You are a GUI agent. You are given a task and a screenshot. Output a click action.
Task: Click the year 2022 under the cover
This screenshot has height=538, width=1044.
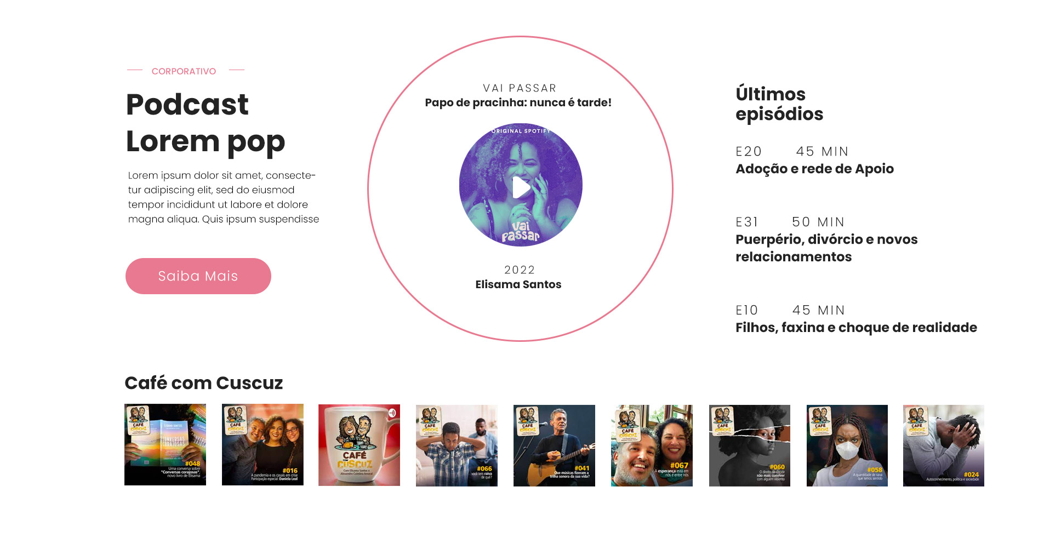(520, 270)
